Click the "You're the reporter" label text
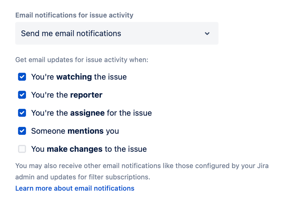 click(x=67, y=95)
